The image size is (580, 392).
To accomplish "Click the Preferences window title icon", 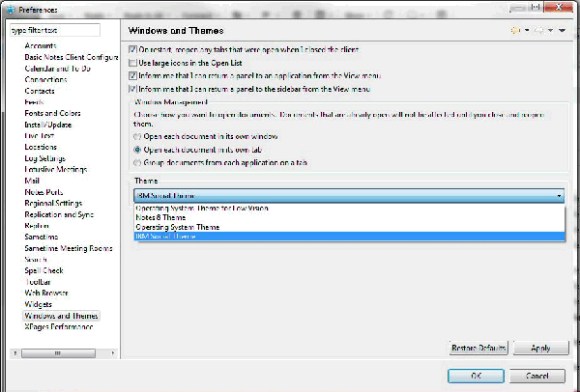I will (9, 9).
